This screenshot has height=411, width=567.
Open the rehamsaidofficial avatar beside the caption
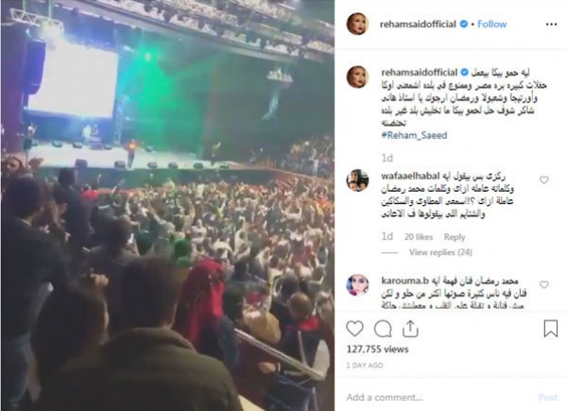357,77
